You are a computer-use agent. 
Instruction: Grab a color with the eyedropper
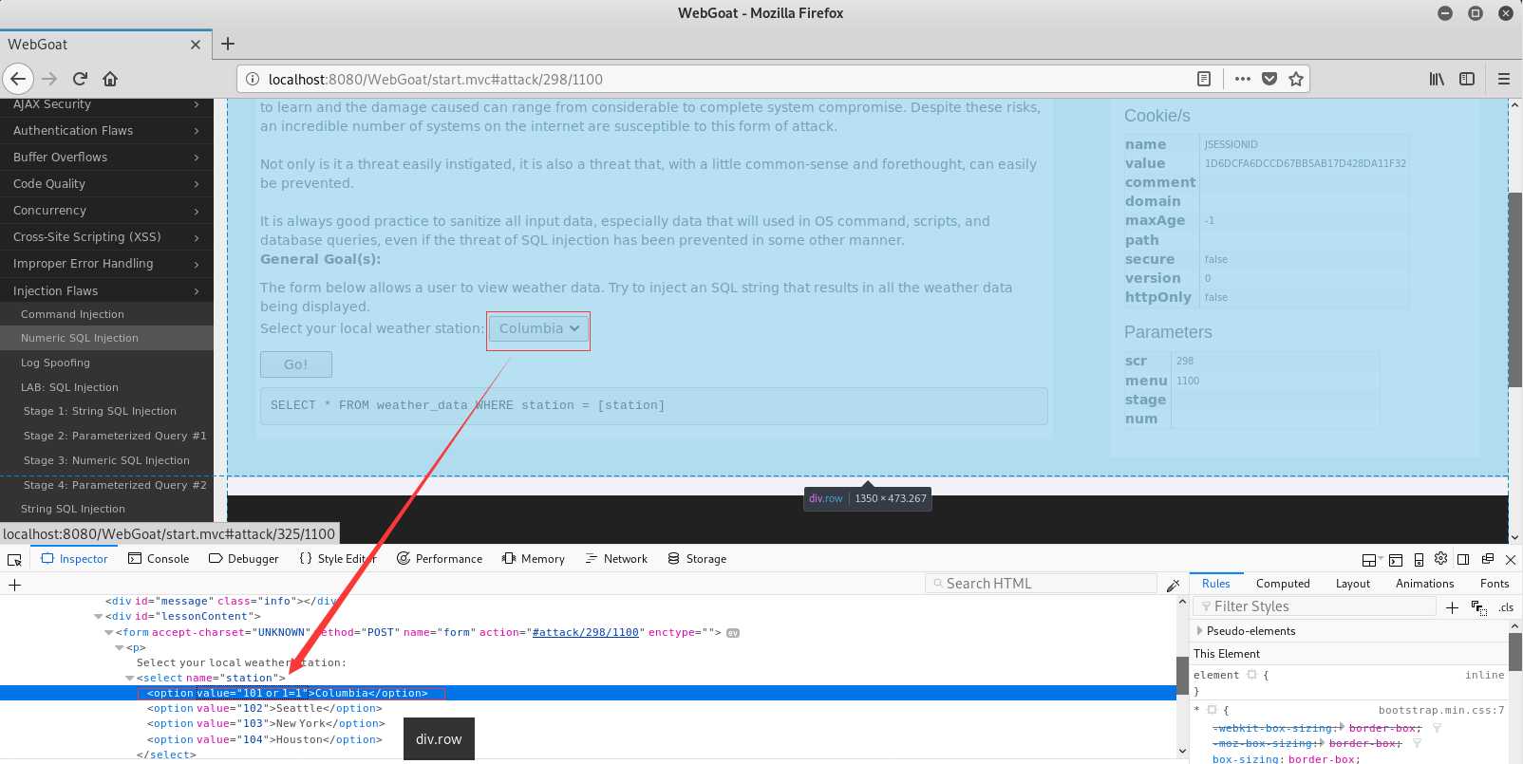(1173, 585)
